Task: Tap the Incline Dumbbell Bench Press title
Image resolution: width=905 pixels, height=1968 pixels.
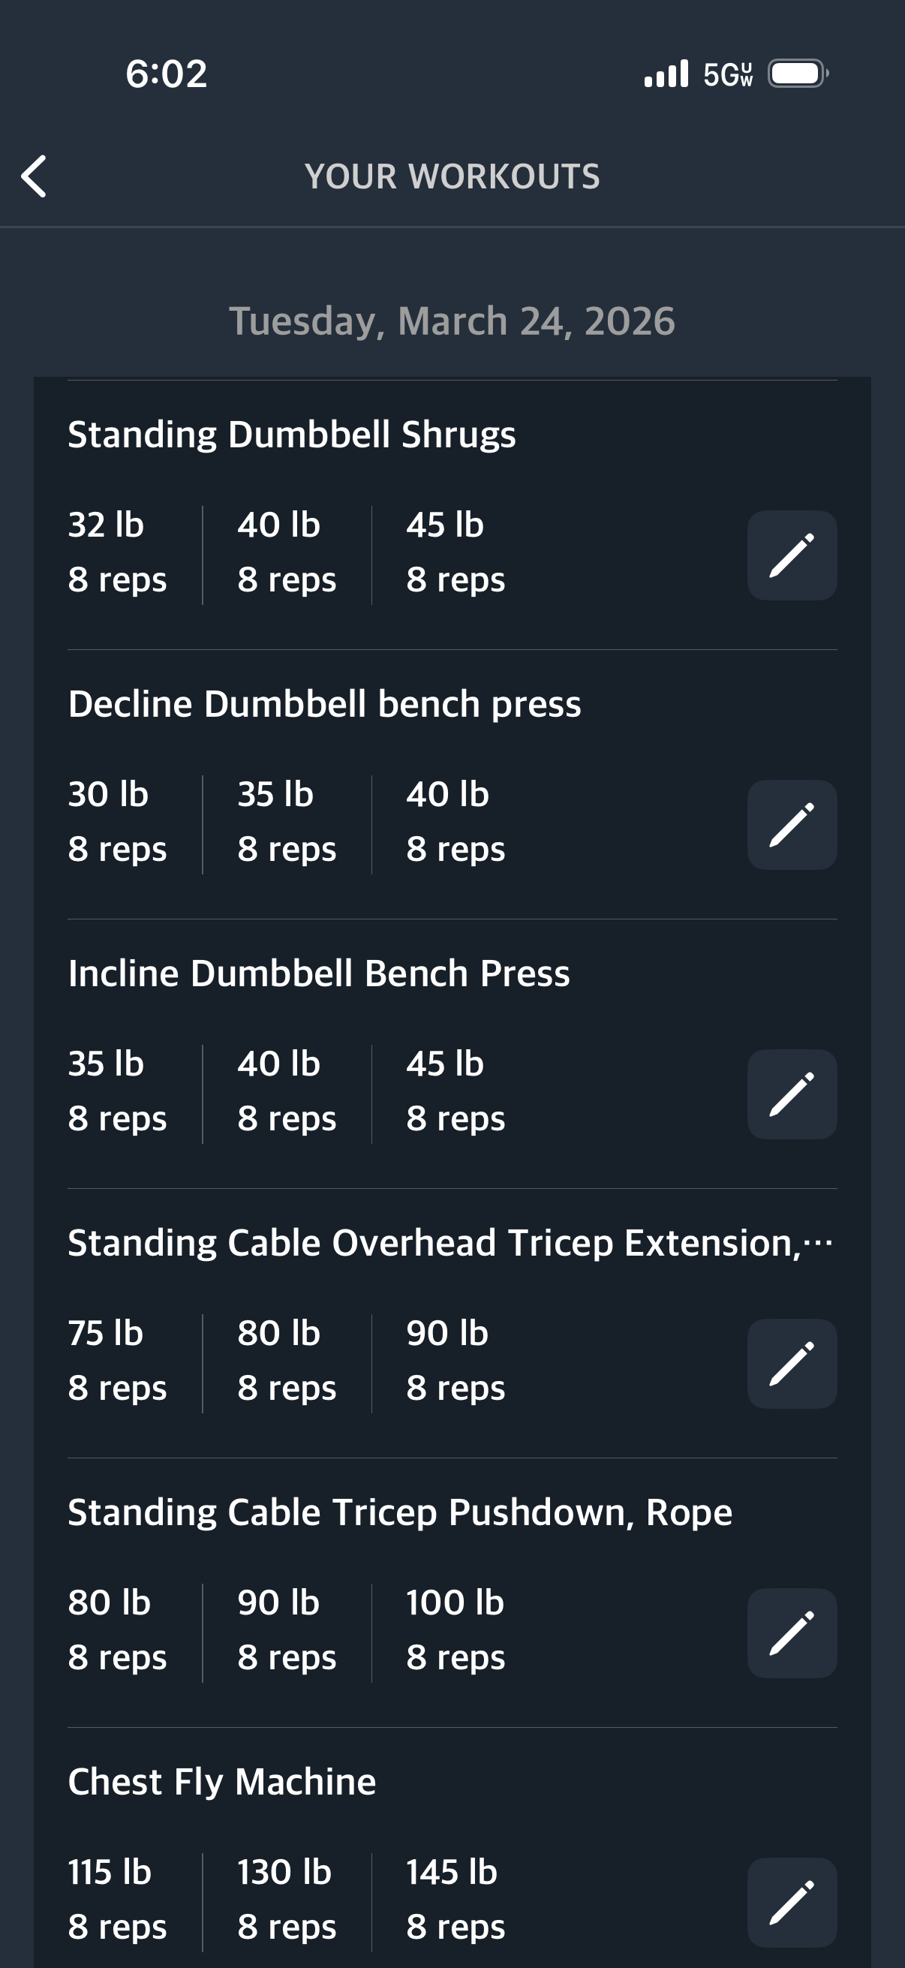Action: point(318,973)
